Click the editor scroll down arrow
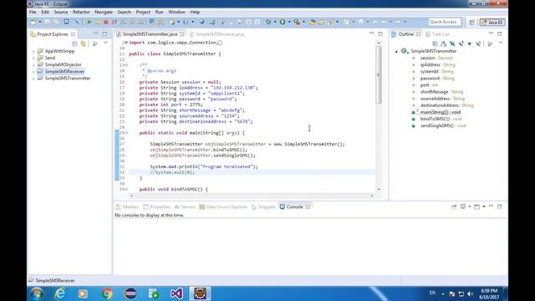 coord(379,189)
